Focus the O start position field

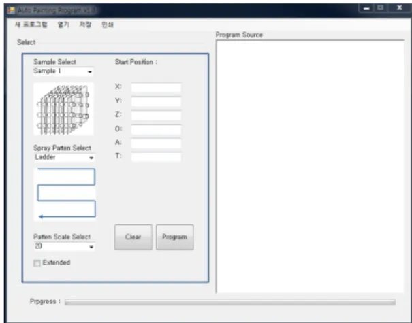click(x=156, y=129)
